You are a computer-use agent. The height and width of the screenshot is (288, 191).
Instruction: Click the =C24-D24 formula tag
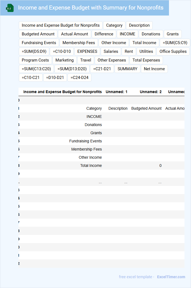pyautogui.click(x=79, y=78)
